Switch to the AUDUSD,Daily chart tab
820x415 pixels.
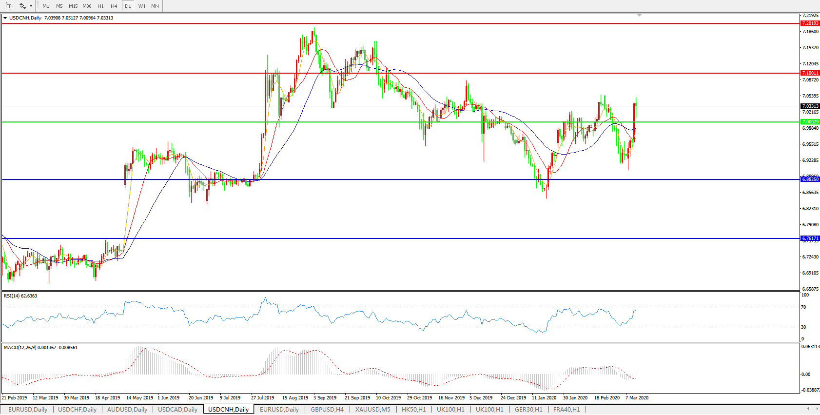click(127, 410)
